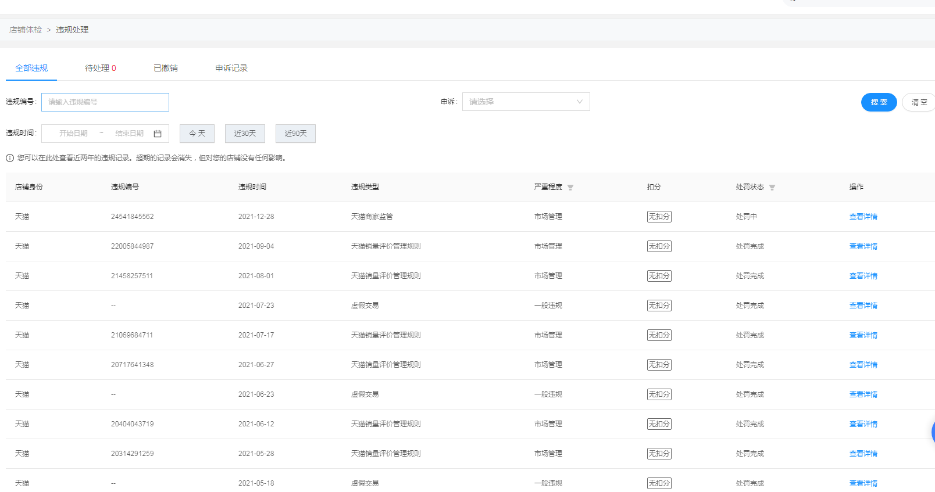This screenshot has height=492, width=935.
Task: Open the calendar icon in date range
Action: coord(158,134)
